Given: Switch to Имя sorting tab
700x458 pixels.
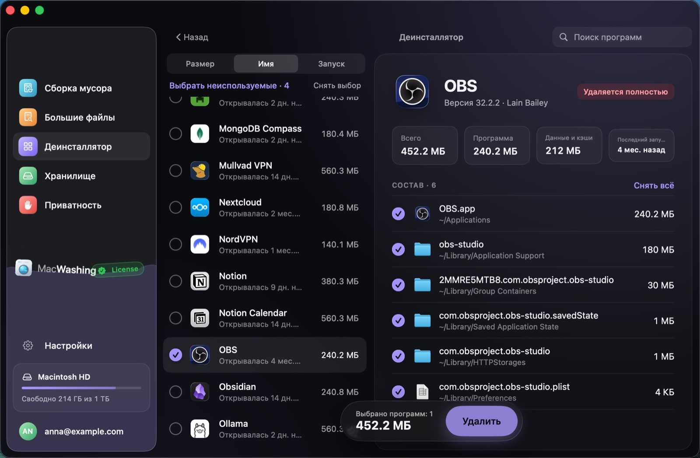Looking at the screenshot, I should [266, 64].
